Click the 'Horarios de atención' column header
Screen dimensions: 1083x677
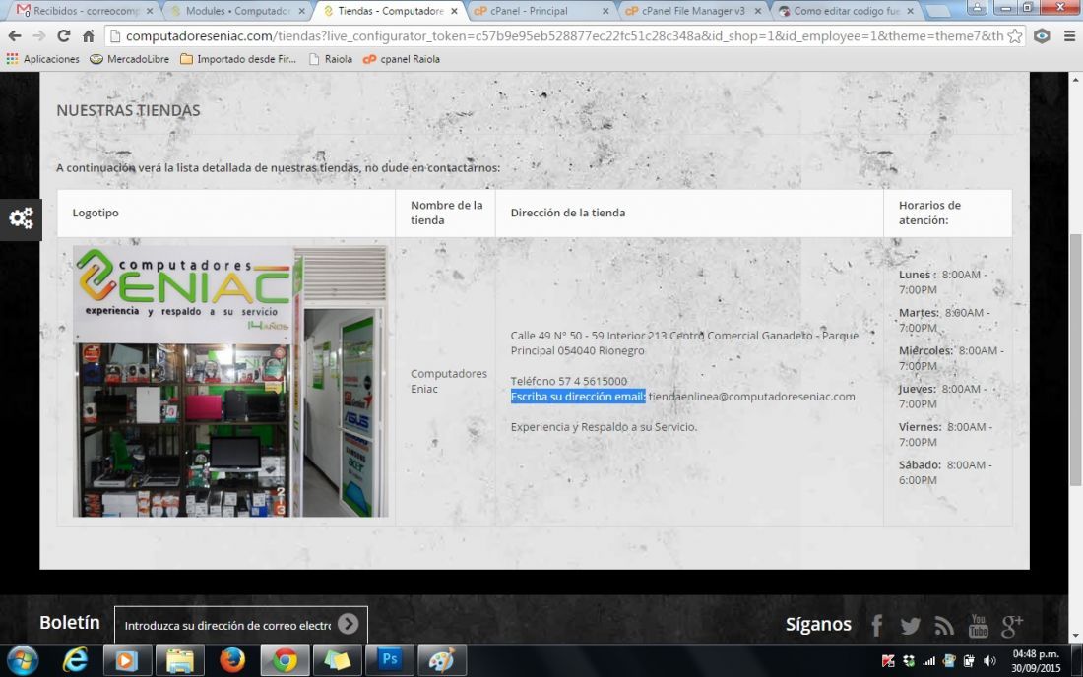click(x=929, y=213)
